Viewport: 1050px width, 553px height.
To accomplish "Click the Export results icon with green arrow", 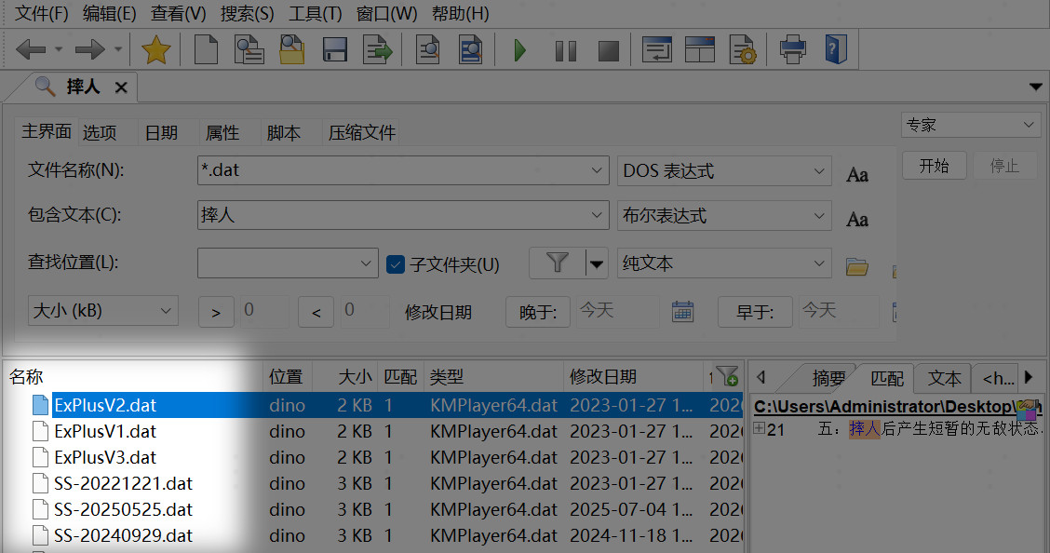I will click(378, 50).
